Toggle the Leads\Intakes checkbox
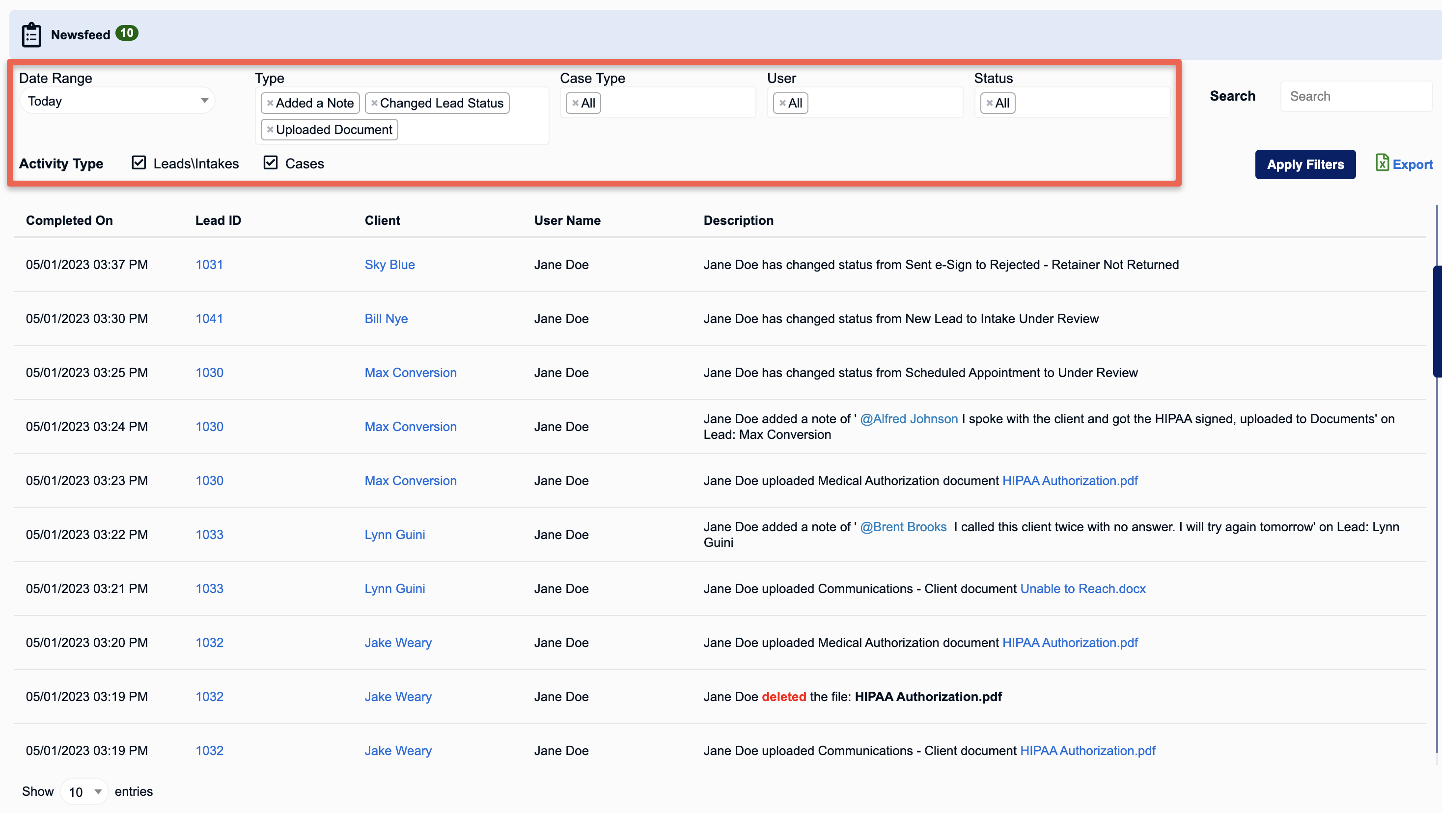The height and width of the screenshot is (813, 1442). click(139, 163)
